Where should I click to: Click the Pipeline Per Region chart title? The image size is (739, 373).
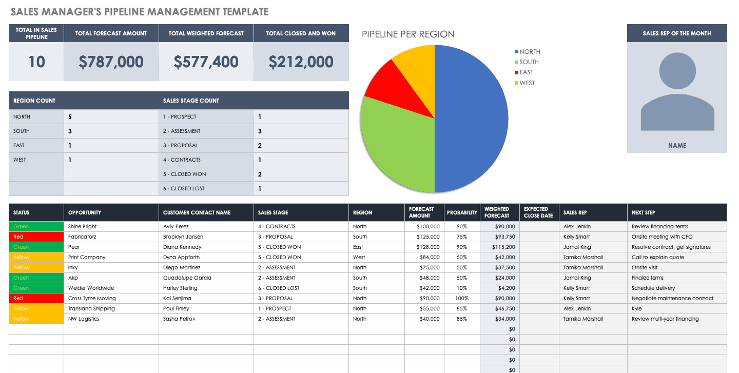pos(408,34)
